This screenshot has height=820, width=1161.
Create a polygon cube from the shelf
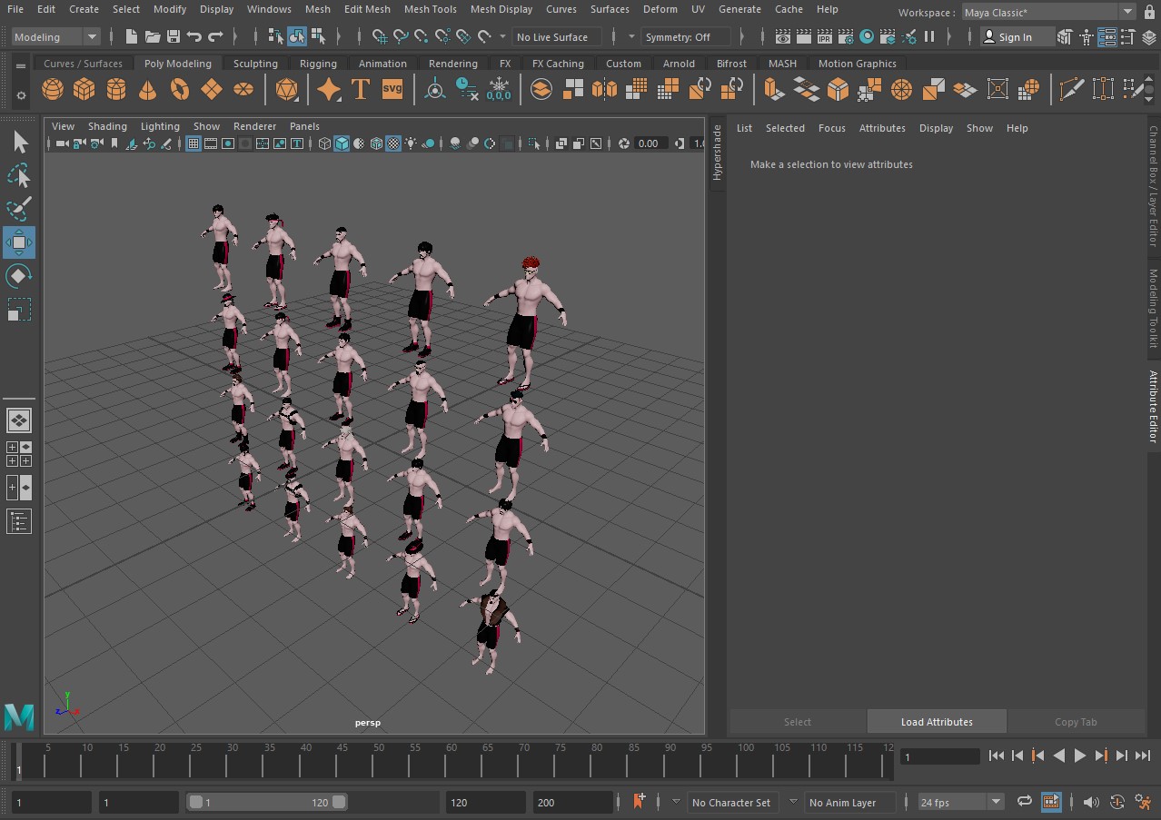click(x=84, y=90)
